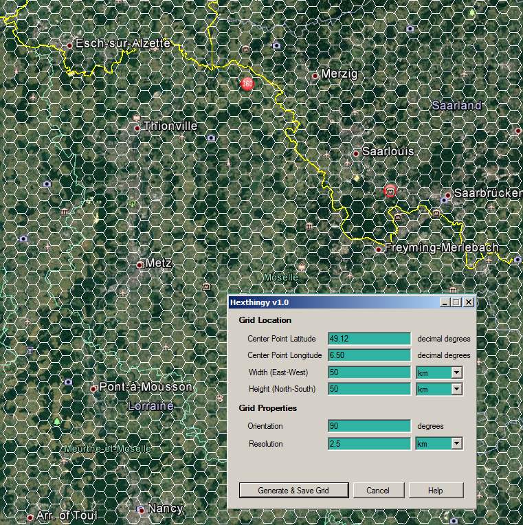This screenshot has height=525, width=523.
Task: Click the red museum marker near Saarbrücken
Action: pyautogui.click(x=390, y=191)
